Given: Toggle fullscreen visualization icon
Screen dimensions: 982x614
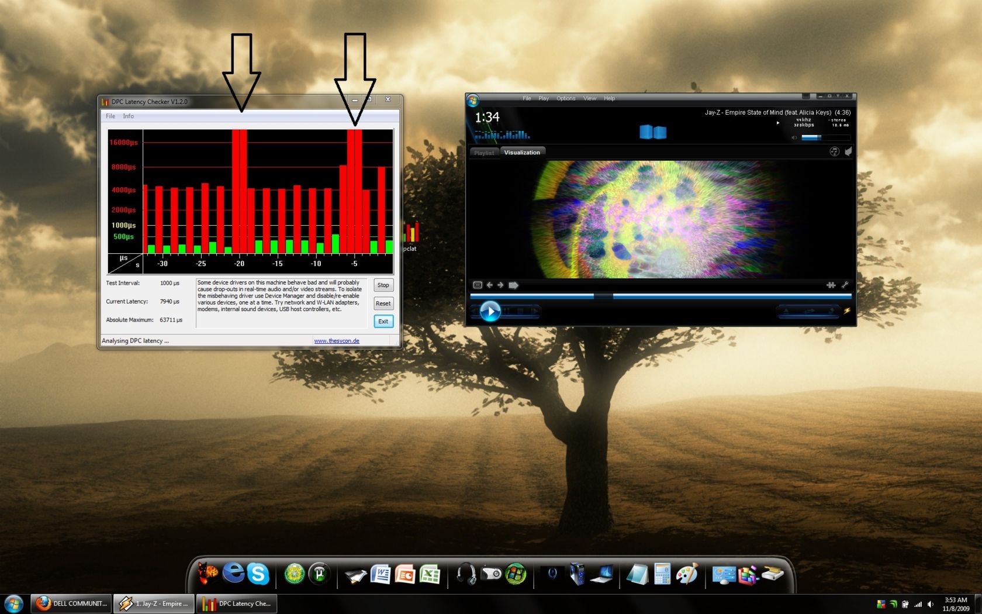Looking at the screenshot, I should coord(478,285).
